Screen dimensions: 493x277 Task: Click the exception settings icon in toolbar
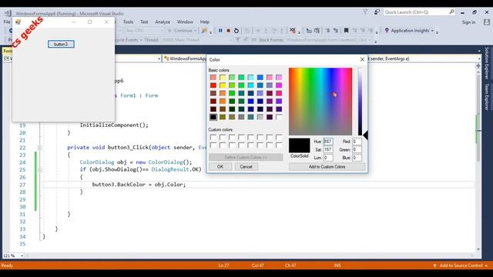coord(293,31)
